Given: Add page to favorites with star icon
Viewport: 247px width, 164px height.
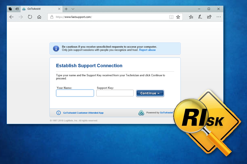Looking at the screenshot, I should coord(178,17).
